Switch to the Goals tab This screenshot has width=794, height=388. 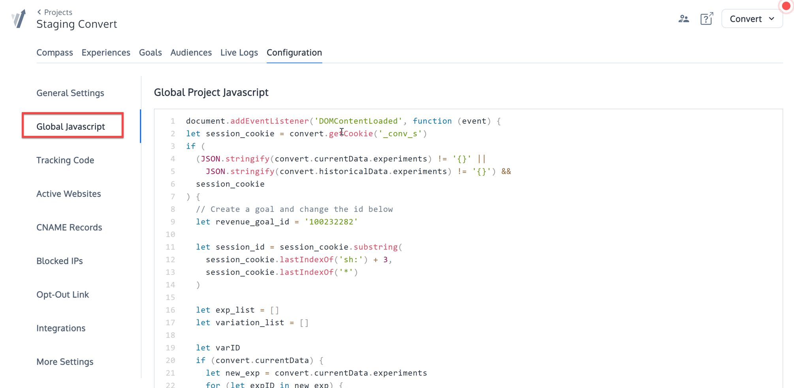click(151, 52)
